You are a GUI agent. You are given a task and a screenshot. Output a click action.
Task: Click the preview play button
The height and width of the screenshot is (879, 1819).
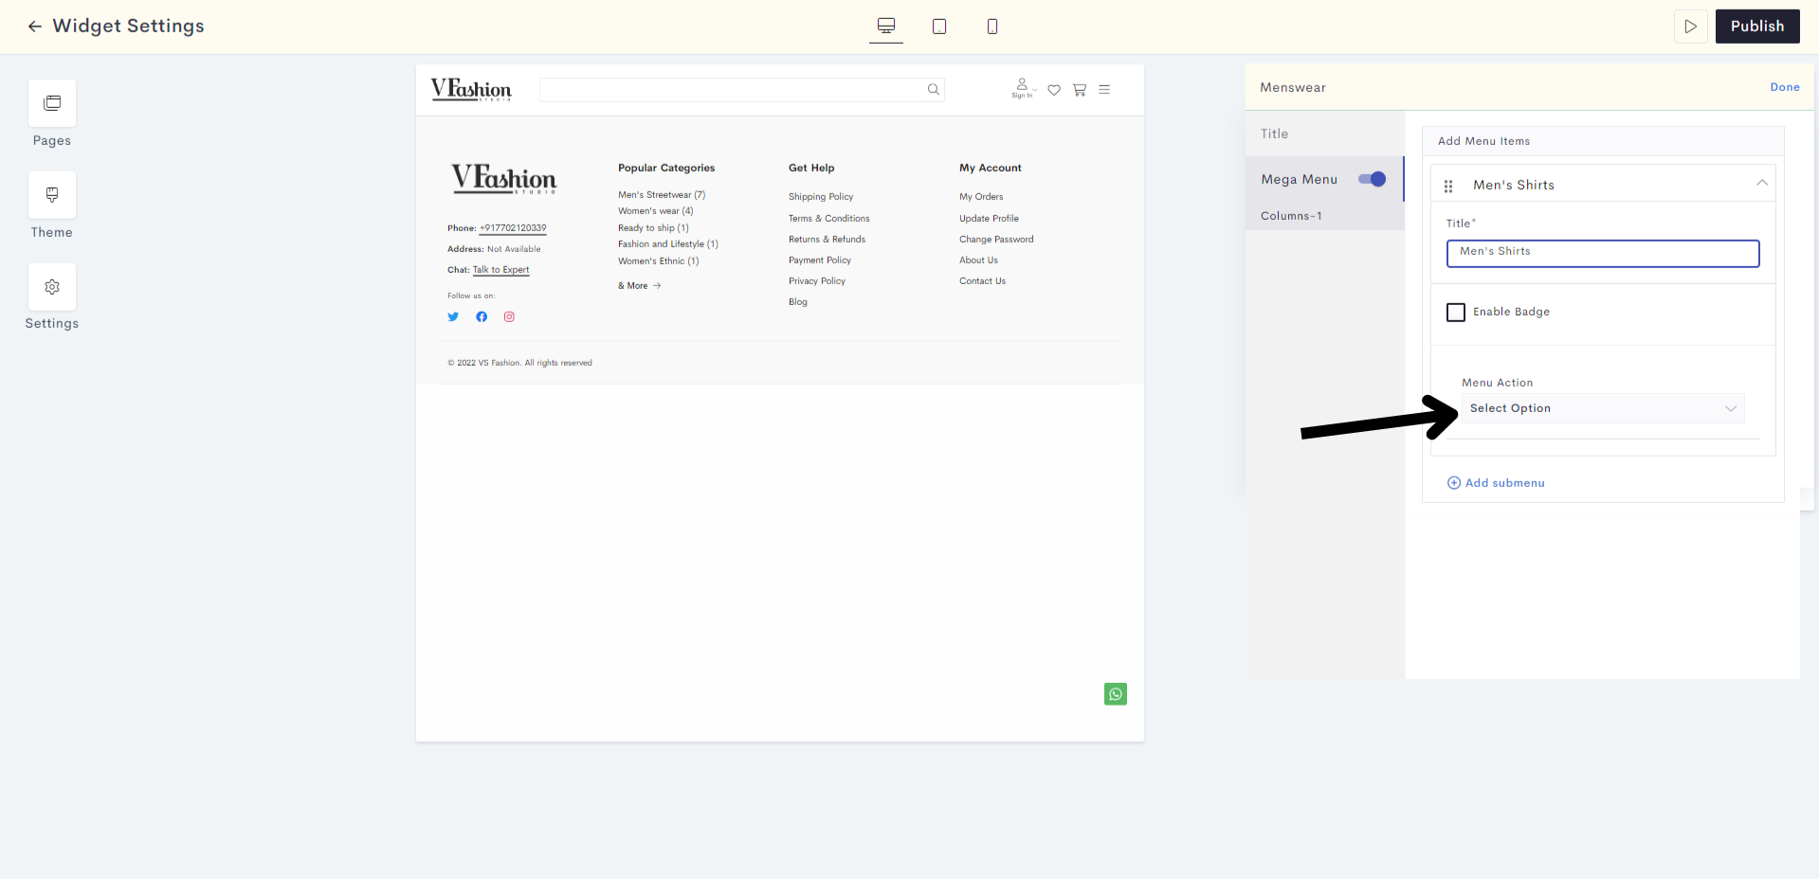click(x=1690, y=27)
